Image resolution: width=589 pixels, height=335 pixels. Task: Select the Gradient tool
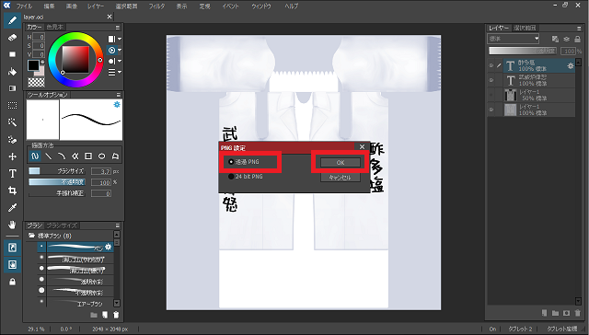pos(12,88)
